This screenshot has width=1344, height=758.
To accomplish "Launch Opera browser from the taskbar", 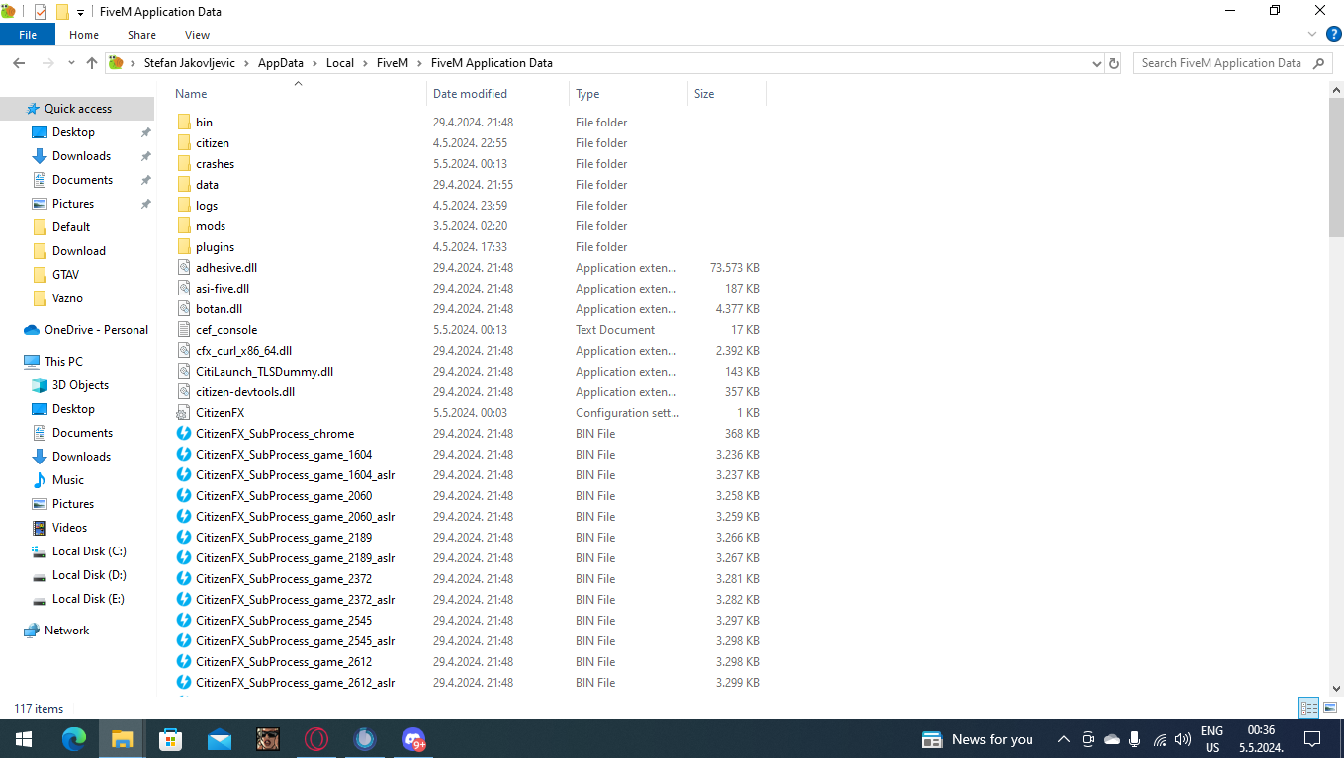I will point(316,739).
